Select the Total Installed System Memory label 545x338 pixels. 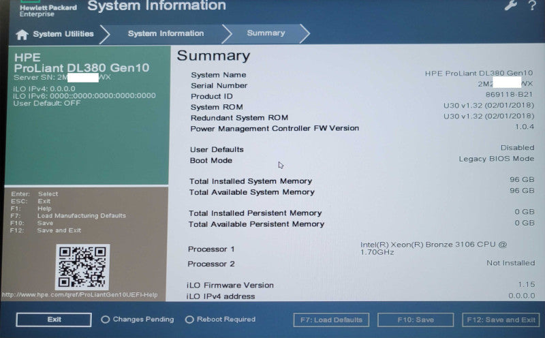251,181
